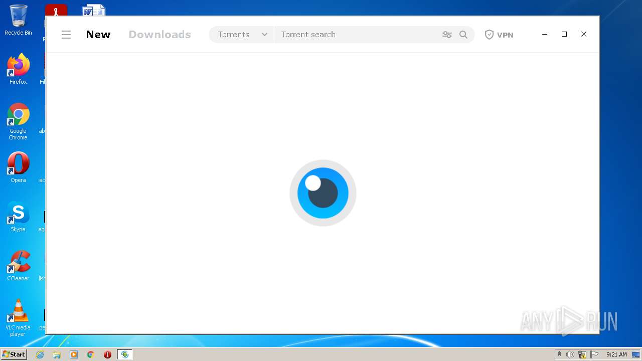This screenshot has height=361, width=642.
Task: Open Windows Explorer folder in taskbar
Action: [57, 354]
